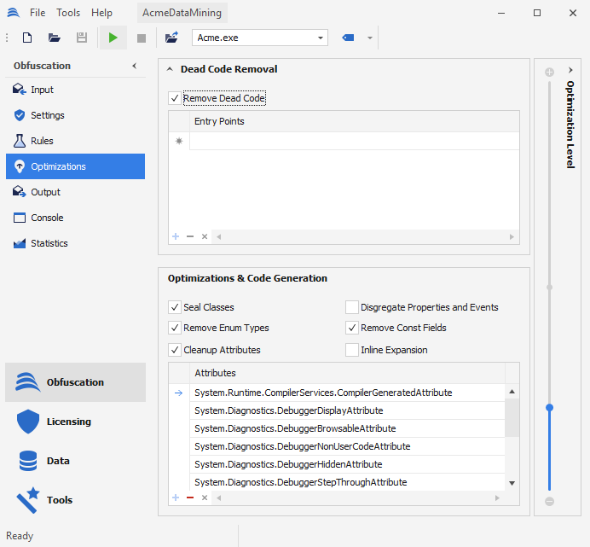Click the New project file icon
Viewport: 590px width, 547px height.
click(x=27, y=38)
